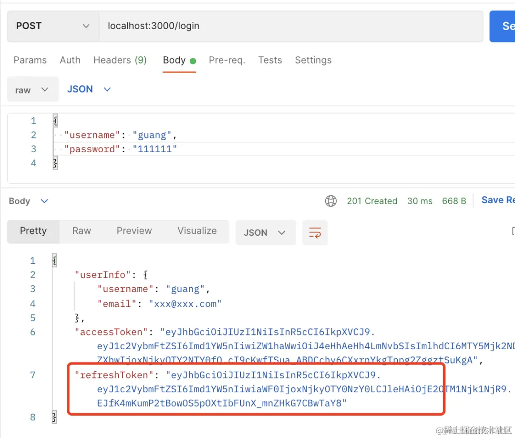The height and width of the screenshot is (438, 515).
Task: Open the Headers (9) tab
Action: [120, 60]
